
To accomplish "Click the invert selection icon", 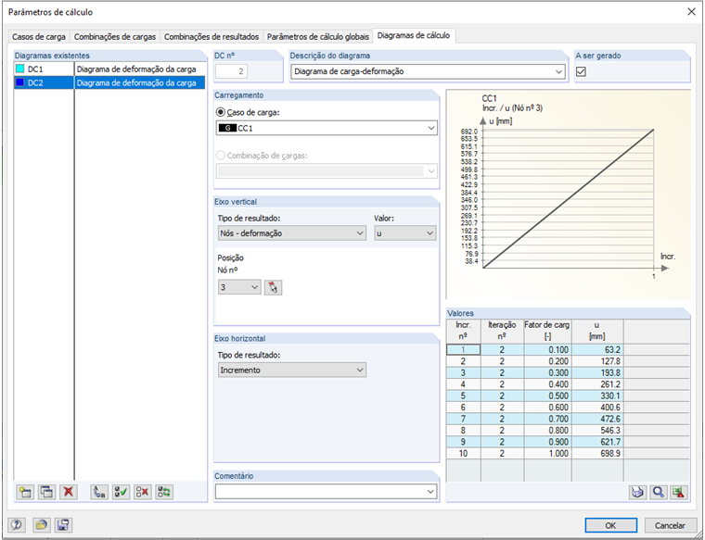I will 164,492.
